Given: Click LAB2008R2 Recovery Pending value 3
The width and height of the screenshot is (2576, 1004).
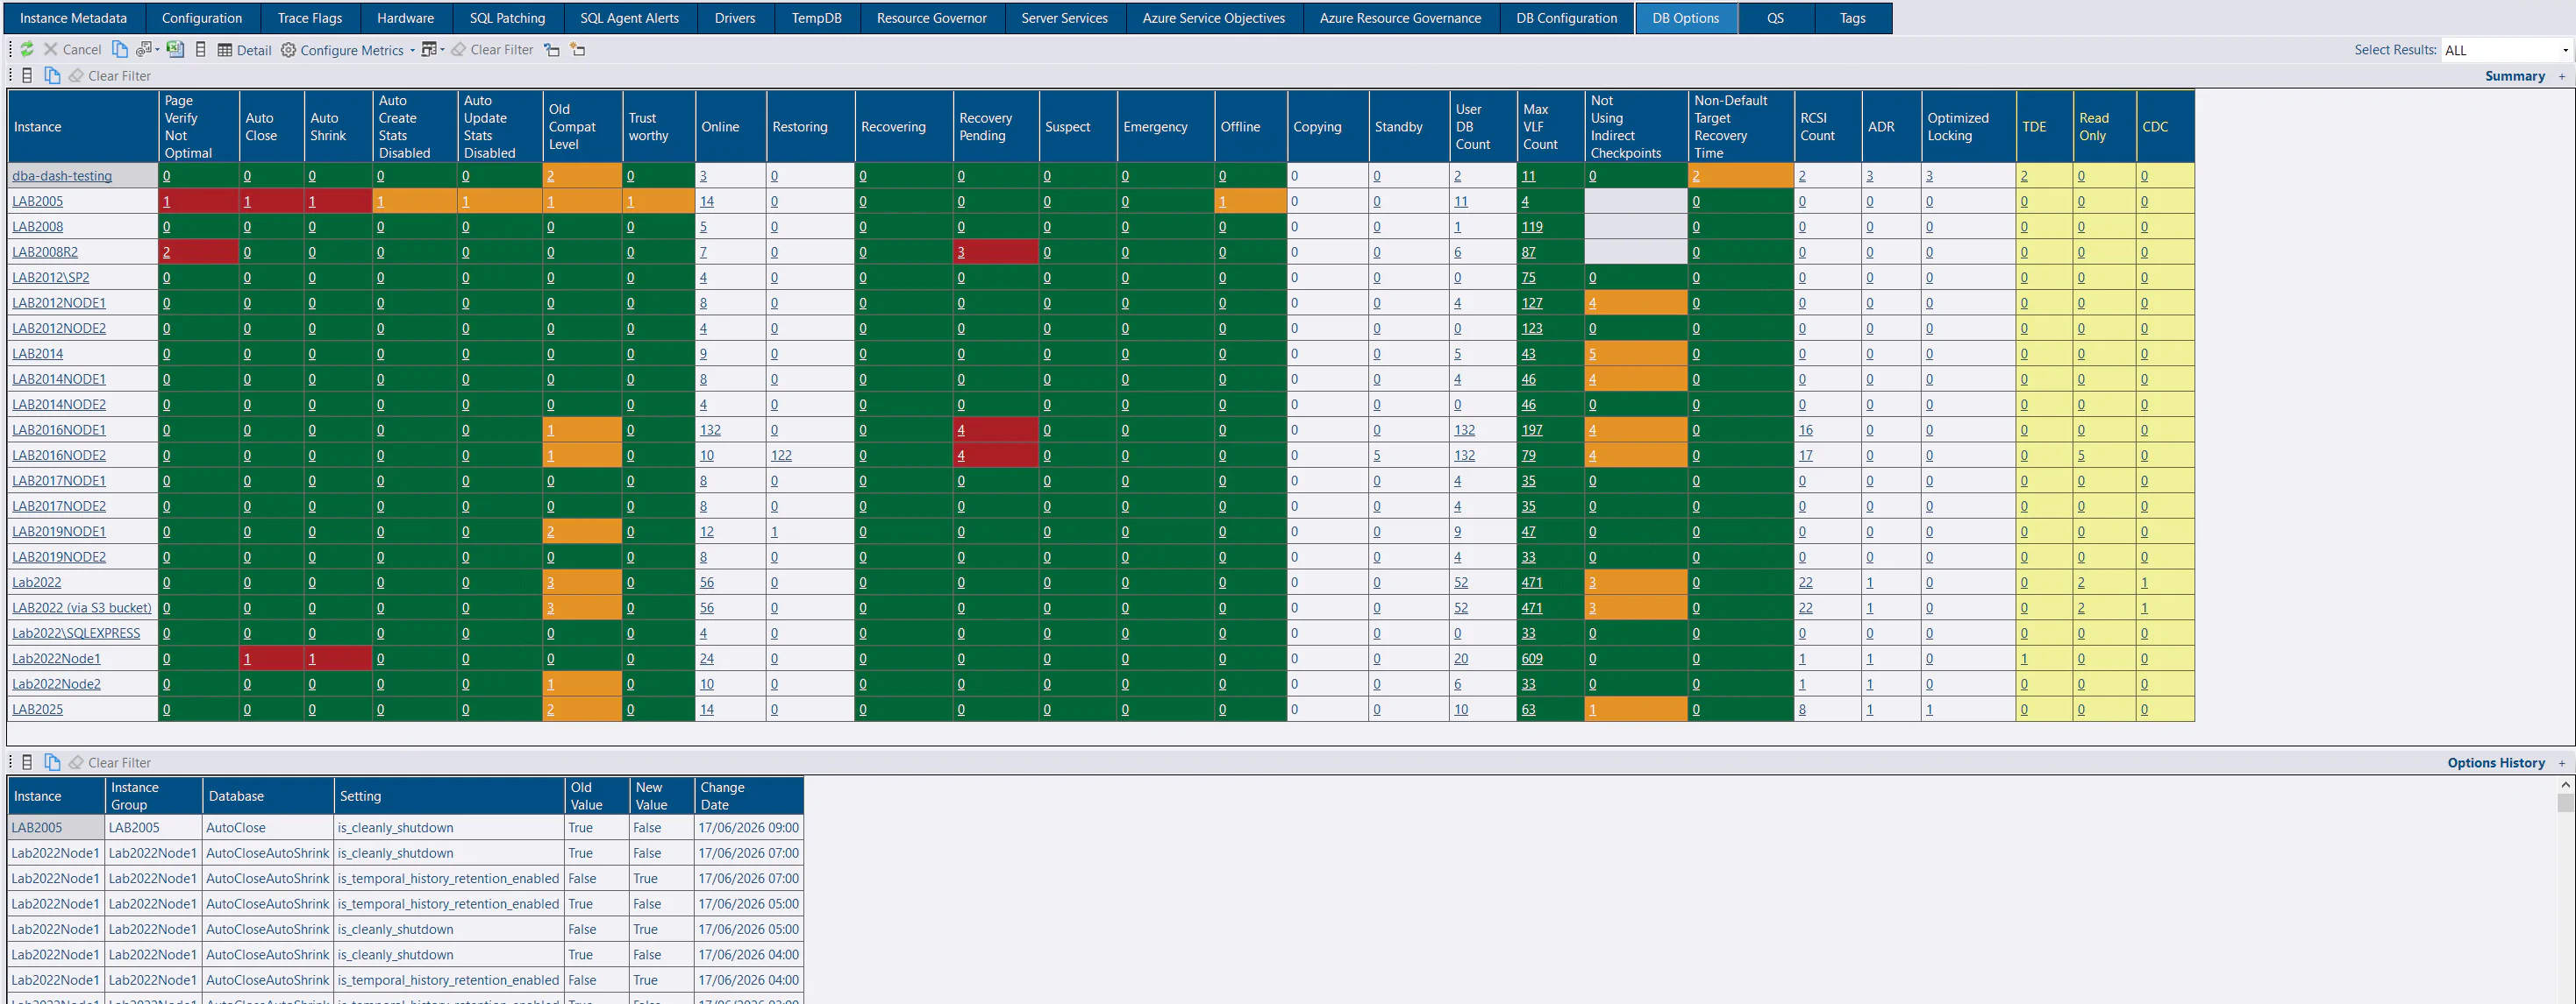Looking at the screenshot, I should [961, 251].
